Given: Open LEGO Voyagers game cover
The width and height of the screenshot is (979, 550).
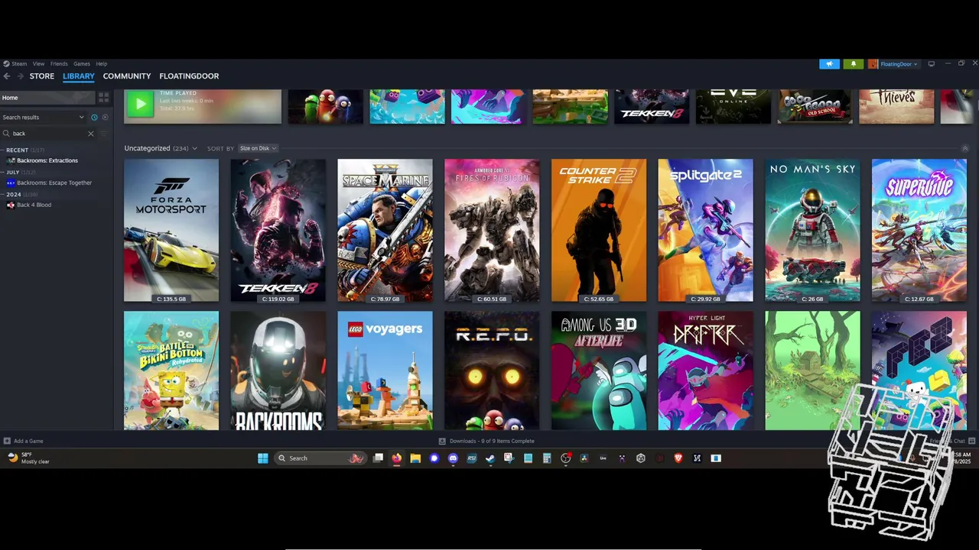Looking at the screenshot, I should (385, 370).
